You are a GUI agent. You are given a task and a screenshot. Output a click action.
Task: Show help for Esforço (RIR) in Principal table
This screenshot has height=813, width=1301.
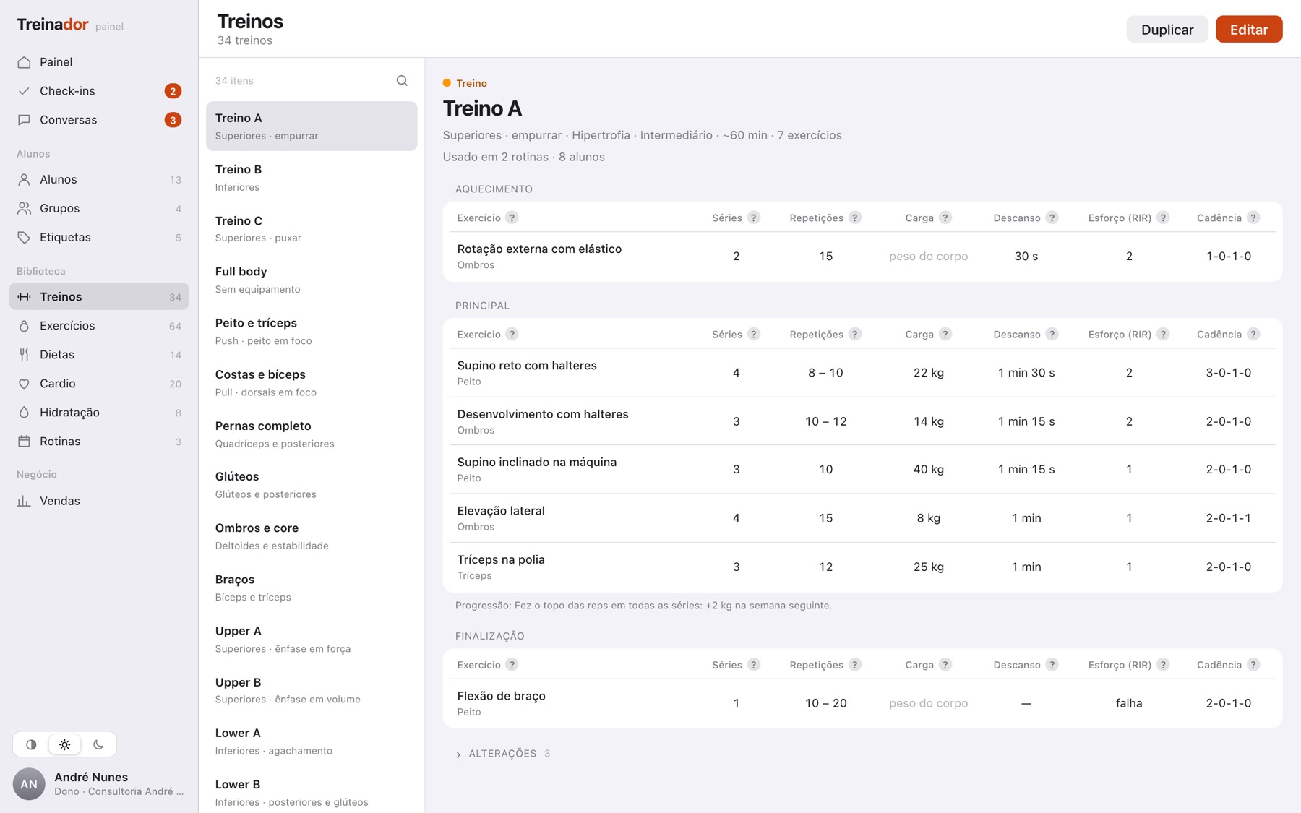1163,334
